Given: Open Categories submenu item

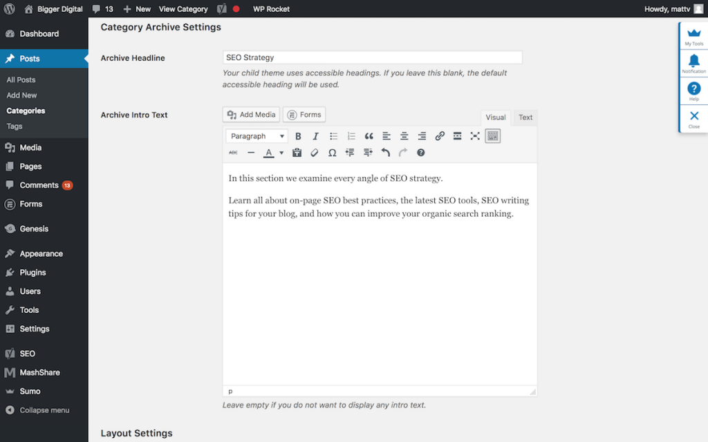Looking at the screenshot, I should [26, 111].
